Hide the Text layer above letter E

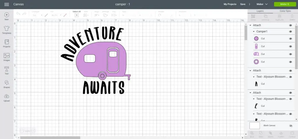click(290, 99)
